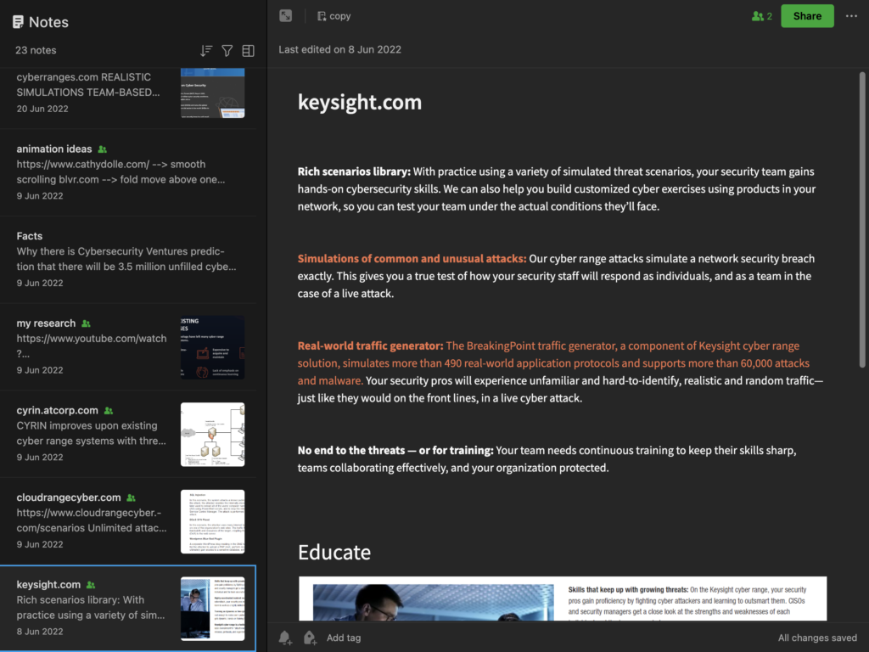
Task: Click the Add tag field
Action: point(344,638)
